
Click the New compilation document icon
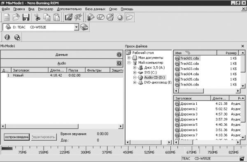click(7, 17)
